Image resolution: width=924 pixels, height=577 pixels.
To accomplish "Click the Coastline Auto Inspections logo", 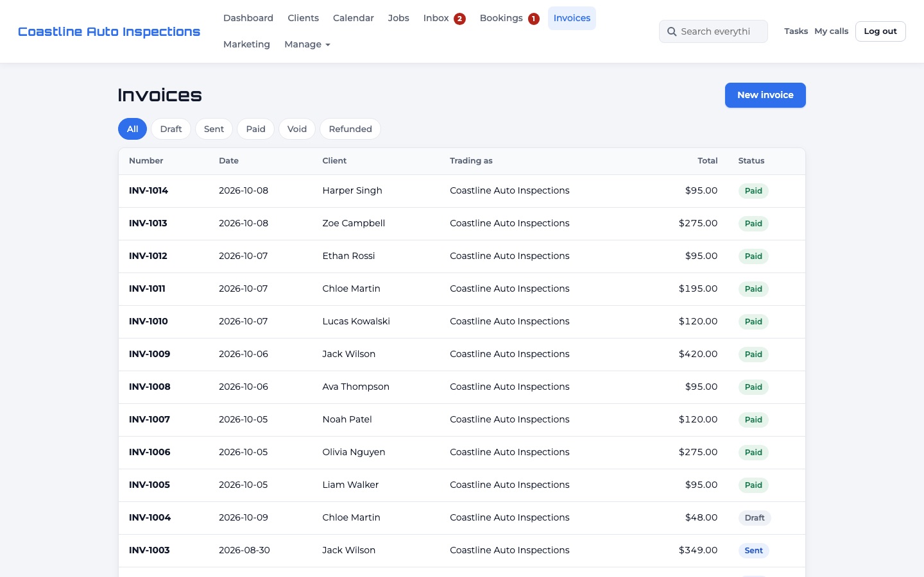I will [109, 31].
